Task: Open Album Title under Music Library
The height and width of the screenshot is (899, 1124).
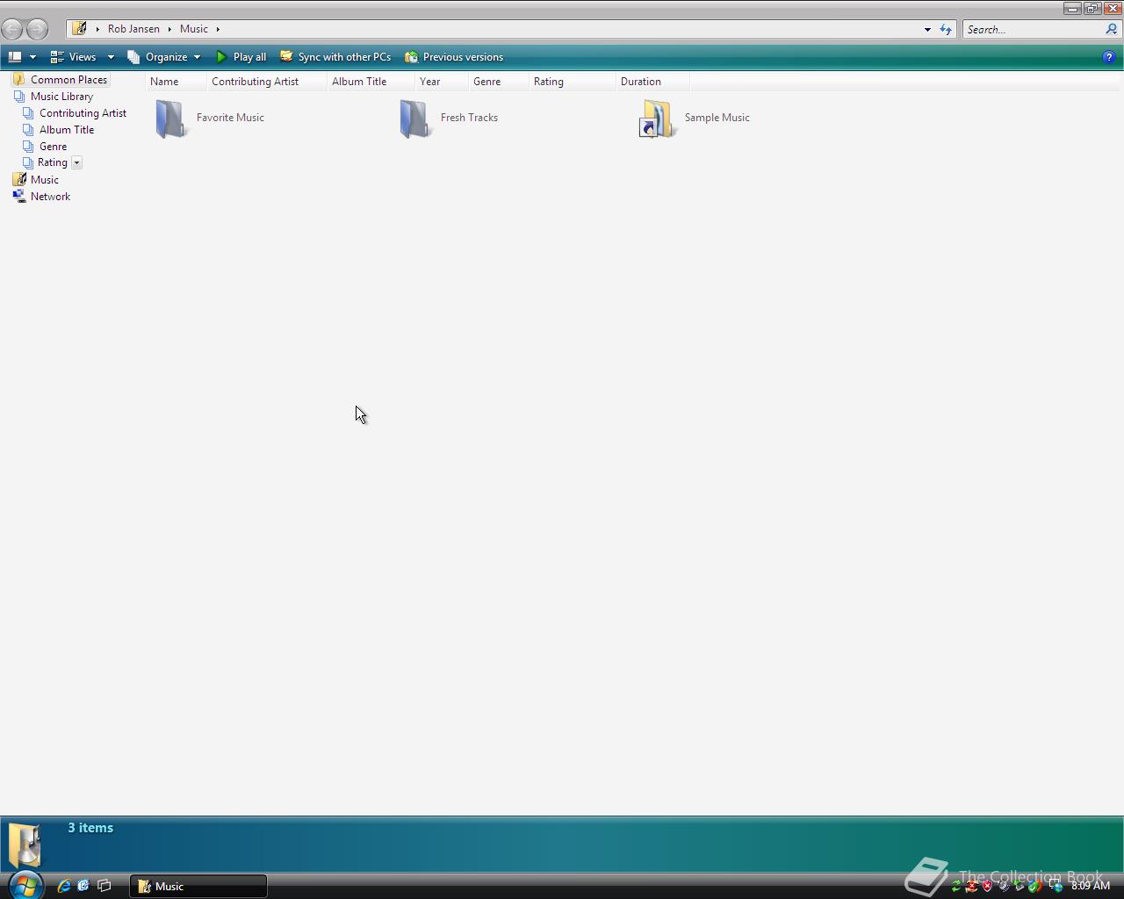Action: [x=59, y=130]
